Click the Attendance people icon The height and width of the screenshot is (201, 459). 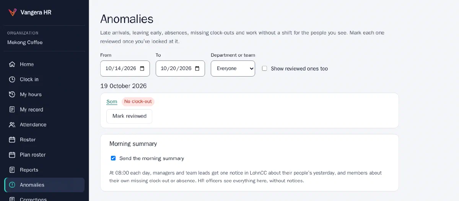coord(12,124)
